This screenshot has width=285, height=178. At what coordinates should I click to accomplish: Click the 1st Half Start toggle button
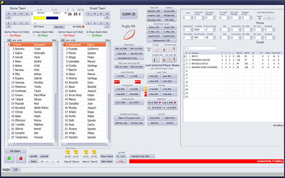point(121,156)
